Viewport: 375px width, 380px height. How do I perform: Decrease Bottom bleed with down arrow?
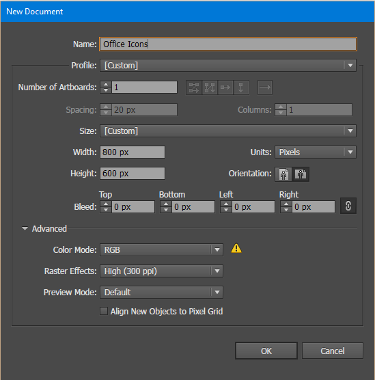(x=166, y=210)
